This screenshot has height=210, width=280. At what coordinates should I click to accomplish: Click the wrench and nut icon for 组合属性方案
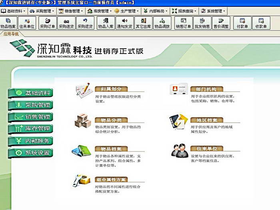coord(82,180)
